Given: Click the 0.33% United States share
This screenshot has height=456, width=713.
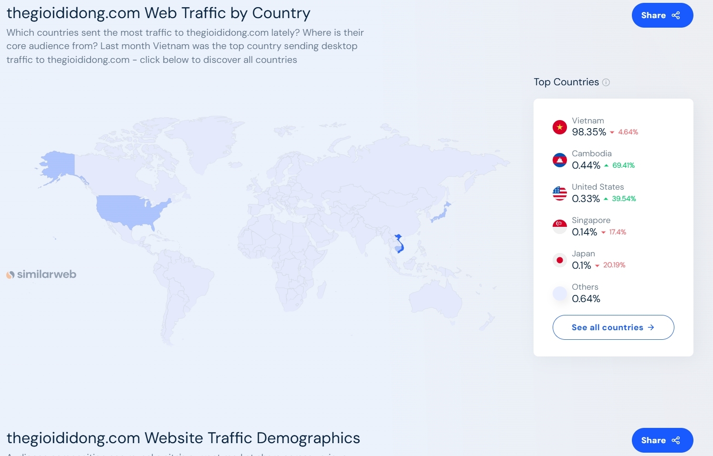Looking at the screenshot, I should click(586, 199).
